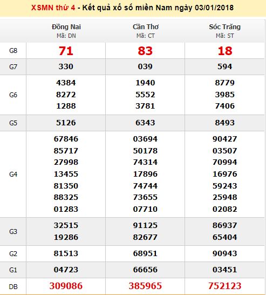Select the G4 row label
266x295 pixels.
13,175
